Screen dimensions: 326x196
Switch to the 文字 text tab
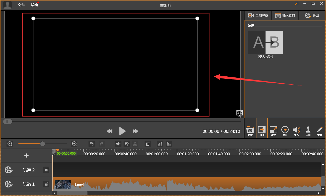[x=320, y=131]
